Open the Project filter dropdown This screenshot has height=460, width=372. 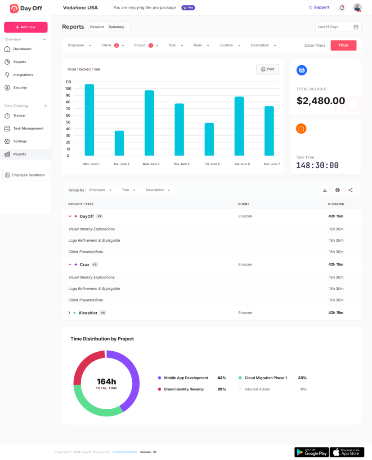click(x=146, y=45)
